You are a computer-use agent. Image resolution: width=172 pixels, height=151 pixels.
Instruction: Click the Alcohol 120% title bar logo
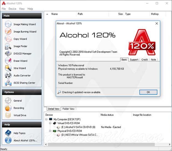click(4, 3)
